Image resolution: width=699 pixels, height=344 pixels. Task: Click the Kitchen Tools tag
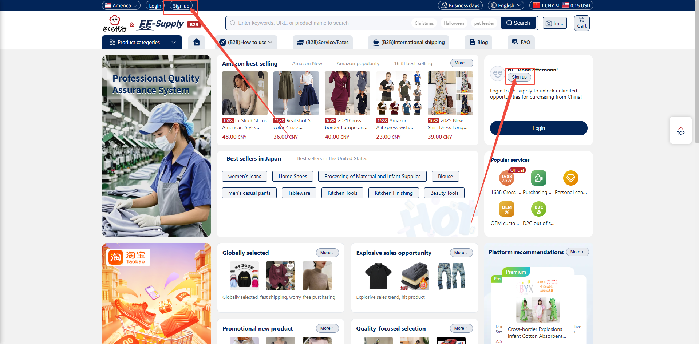click(342, 193)
